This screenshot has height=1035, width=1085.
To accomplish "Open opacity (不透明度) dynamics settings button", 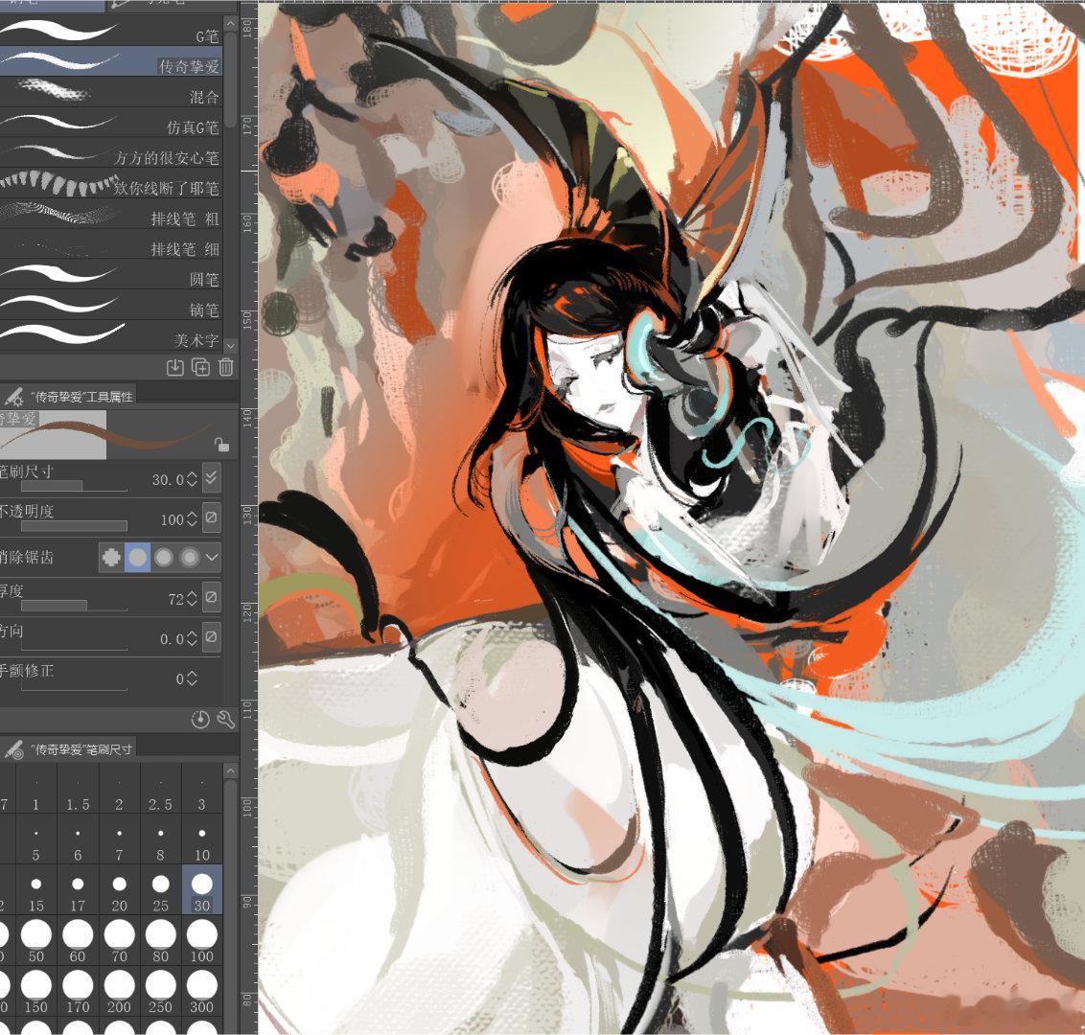I will pos(212,518).
